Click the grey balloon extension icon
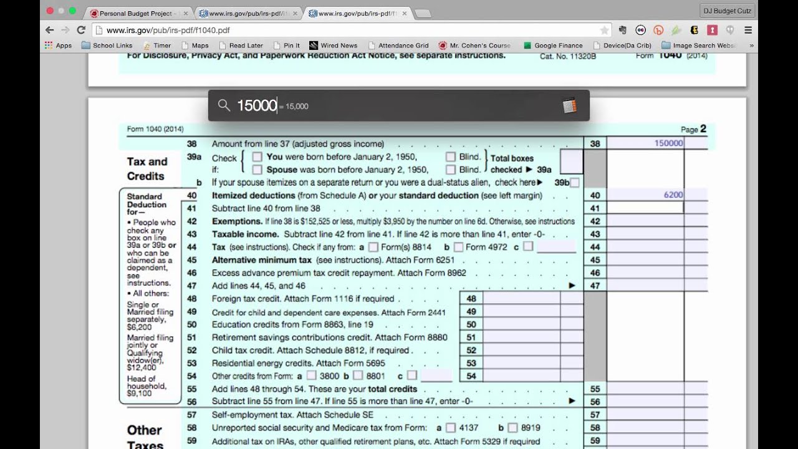The height and width of the screenshot is (449, 798). 730,30
